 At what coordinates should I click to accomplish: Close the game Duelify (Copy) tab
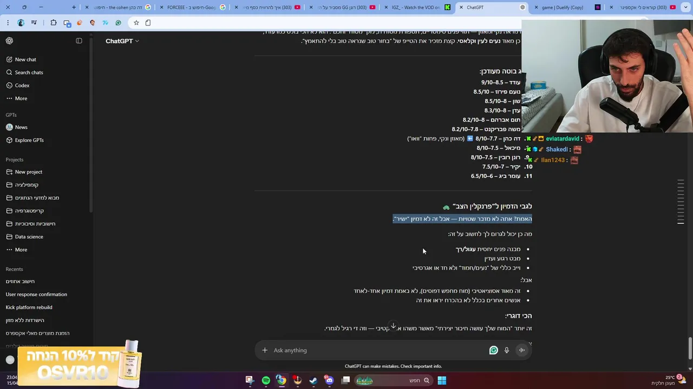point(535,8)
